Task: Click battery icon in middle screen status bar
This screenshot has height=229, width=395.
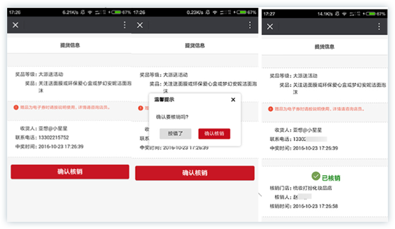Action: click(x=241, y=12)
